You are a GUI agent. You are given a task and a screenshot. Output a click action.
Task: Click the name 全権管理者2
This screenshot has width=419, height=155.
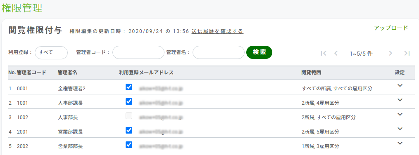[x=71, y=89]
